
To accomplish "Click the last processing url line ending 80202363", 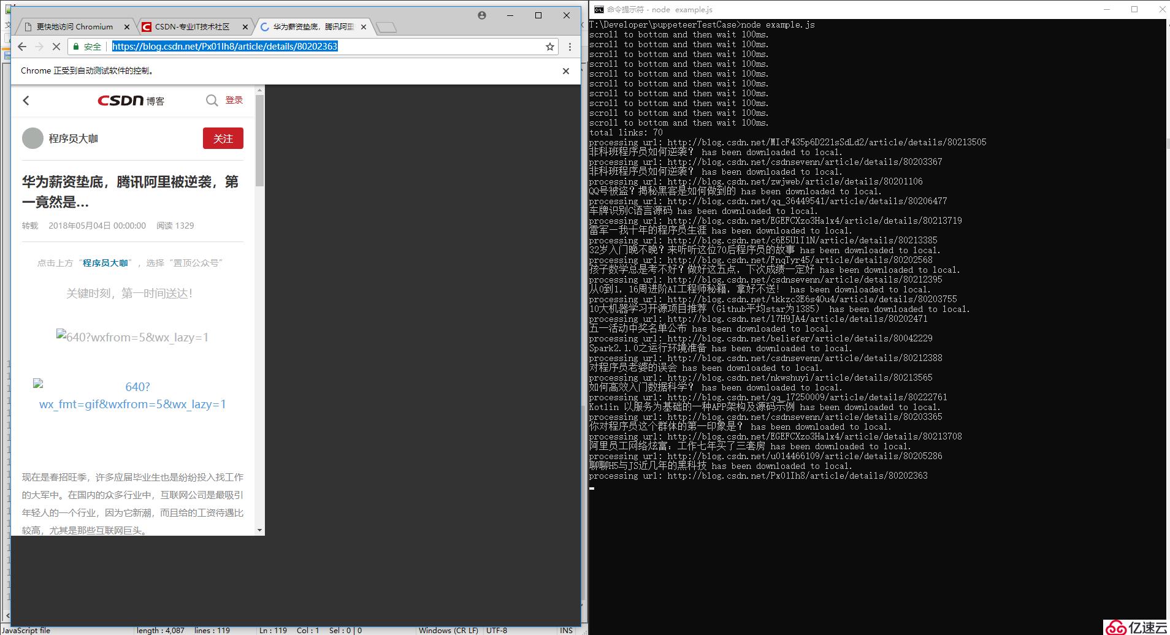I will pyautogui.click(x=759, y=476).
